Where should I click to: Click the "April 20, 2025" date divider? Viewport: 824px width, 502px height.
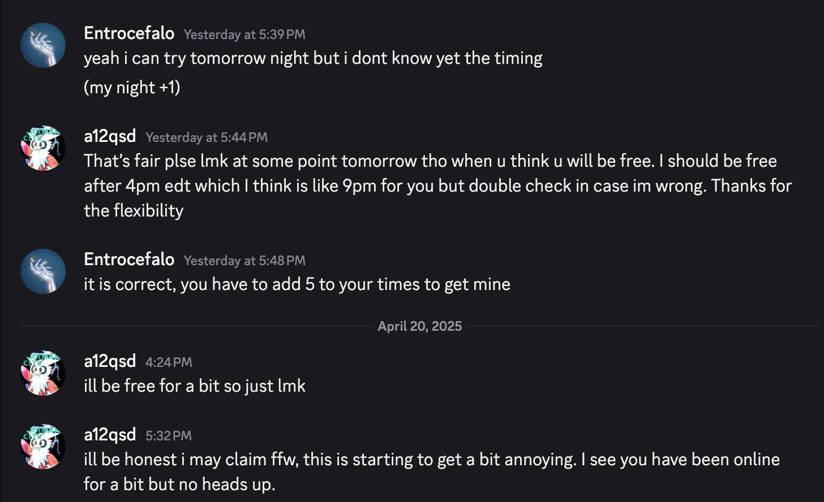point(420,326)
